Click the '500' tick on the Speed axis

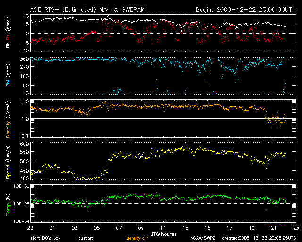click(25, 161)
